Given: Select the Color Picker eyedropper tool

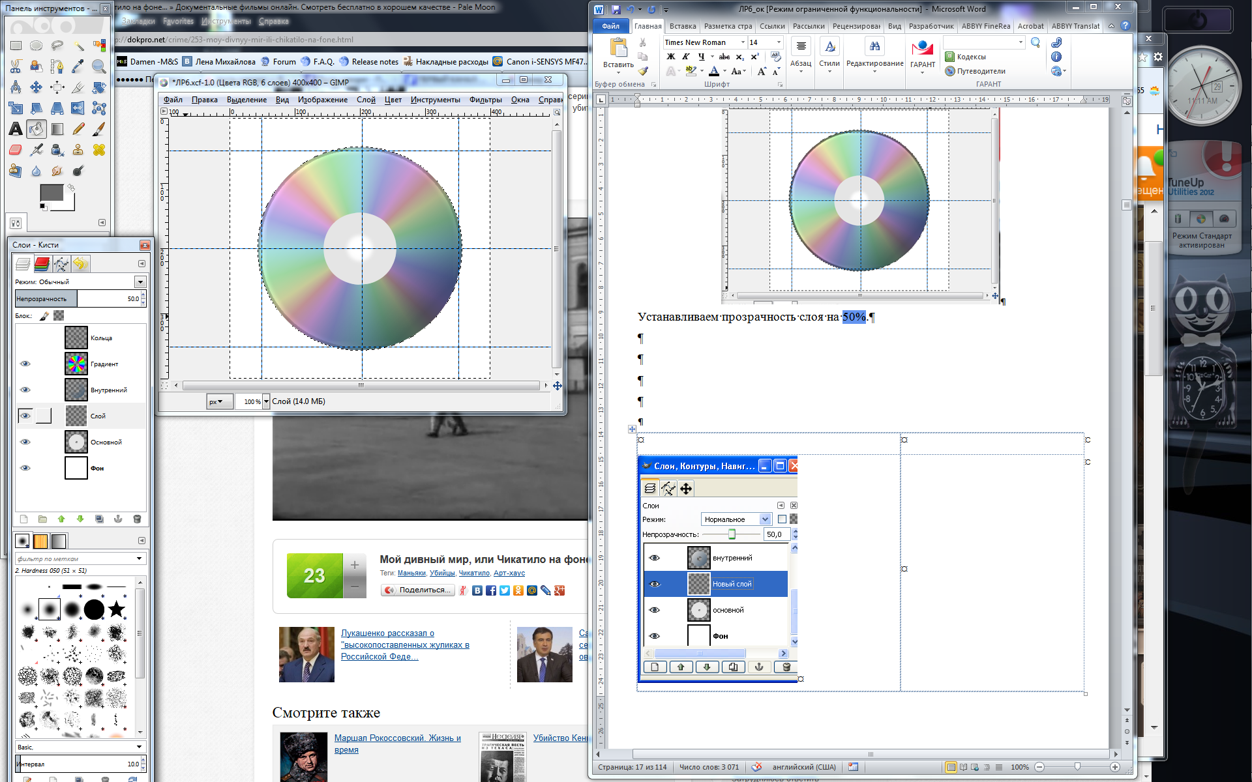Looking at the screenshot, I should tap(78, 66).
